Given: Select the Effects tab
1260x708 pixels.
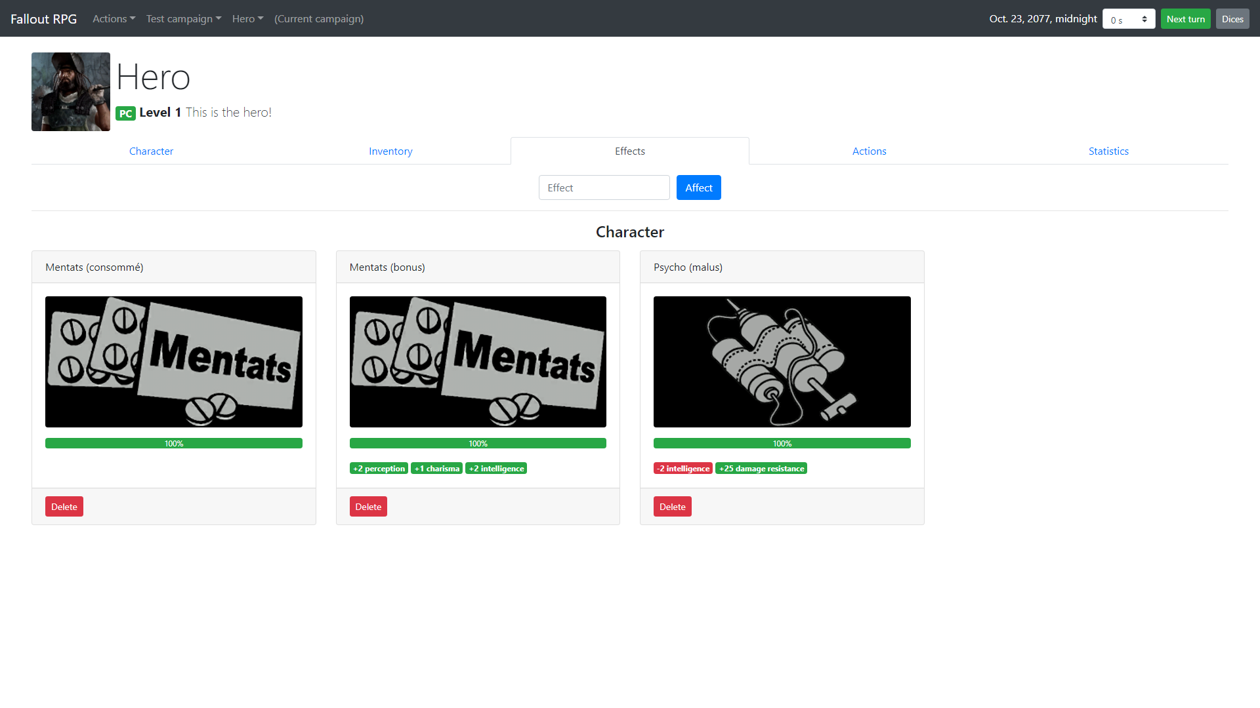Looking at the screenshot, I should (630, 151).
